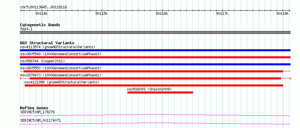Click the chr5:80113645..80118116 coordinate label
The width and height of the screenshot is (300, 128).
pos(43,7)
